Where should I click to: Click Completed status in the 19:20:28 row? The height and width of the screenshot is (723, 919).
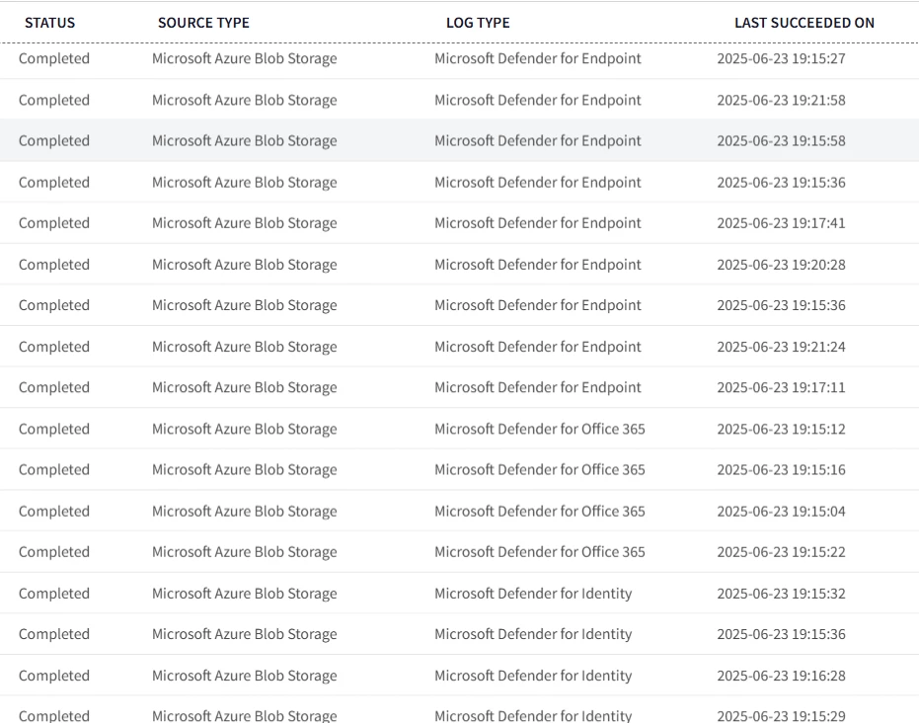(x=54, y=265)
